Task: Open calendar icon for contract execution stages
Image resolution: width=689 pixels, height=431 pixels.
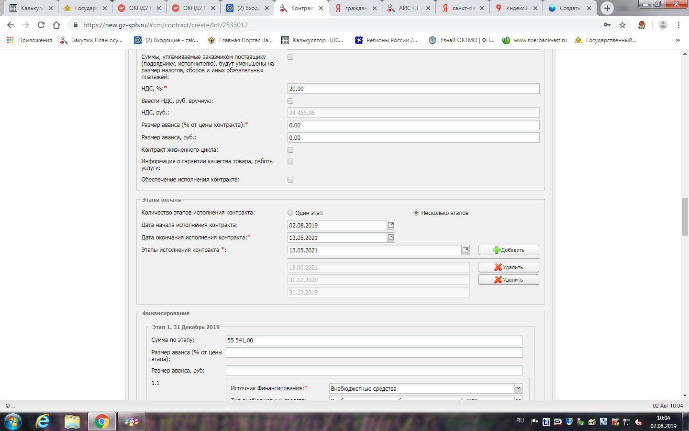Action: point(465,250)
